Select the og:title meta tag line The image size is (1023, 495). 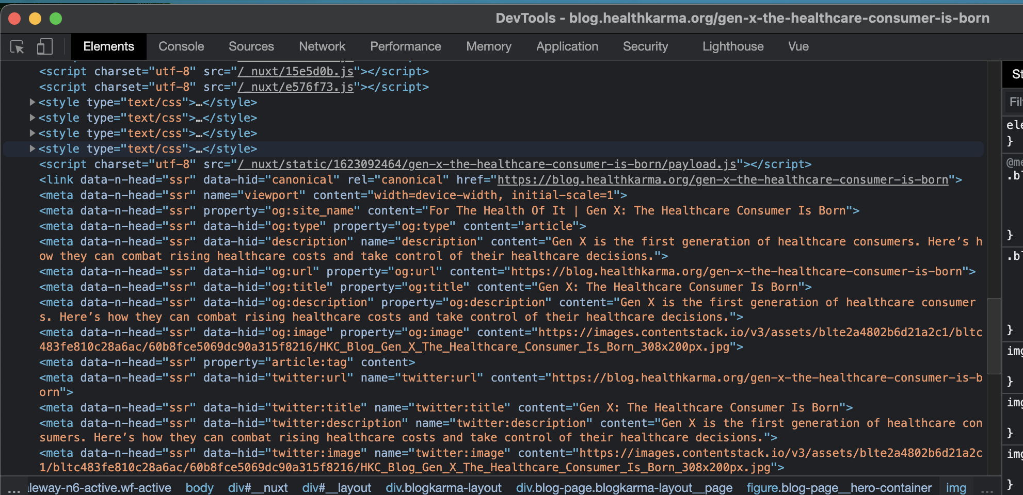425,287
